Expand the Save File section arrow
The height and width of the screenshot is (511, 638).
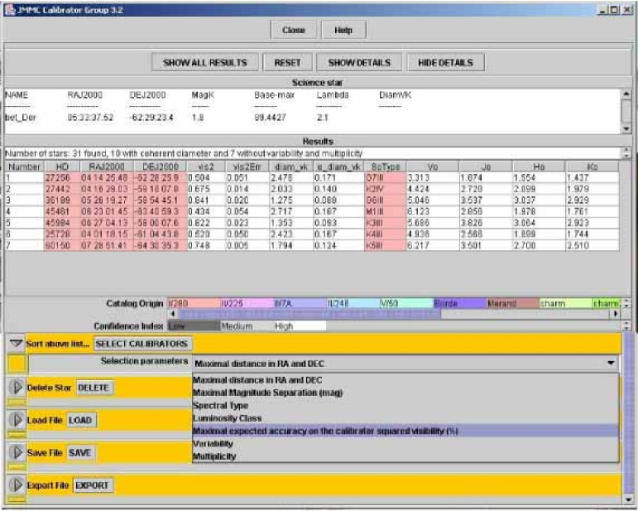(x=16, y=452)
